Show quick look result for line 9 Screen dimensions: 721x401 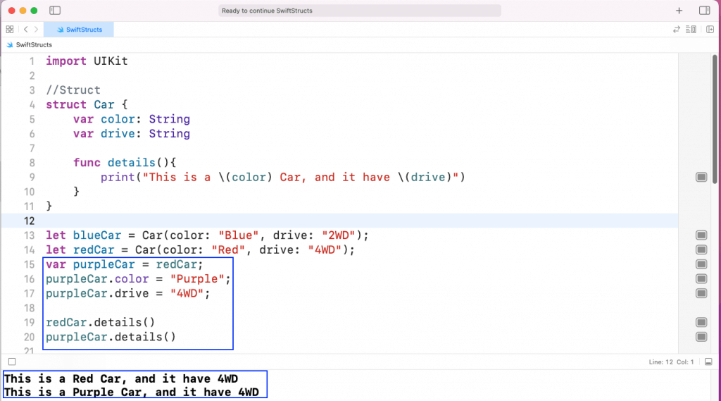[x=701, y=177]
